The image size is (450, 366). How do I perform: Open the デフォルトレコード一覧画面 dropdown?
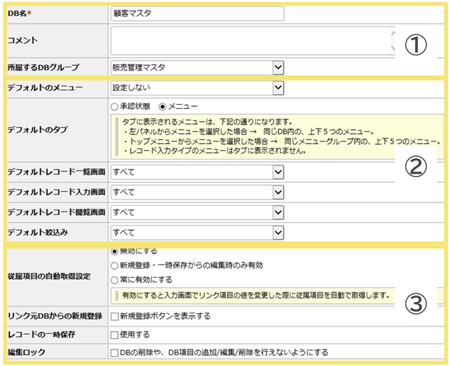click(x=197, y=172)
